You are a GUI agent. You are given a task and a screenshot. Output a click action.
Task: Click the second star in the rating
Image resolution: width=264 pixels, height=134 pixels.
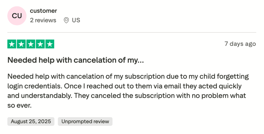coord(21,44)
